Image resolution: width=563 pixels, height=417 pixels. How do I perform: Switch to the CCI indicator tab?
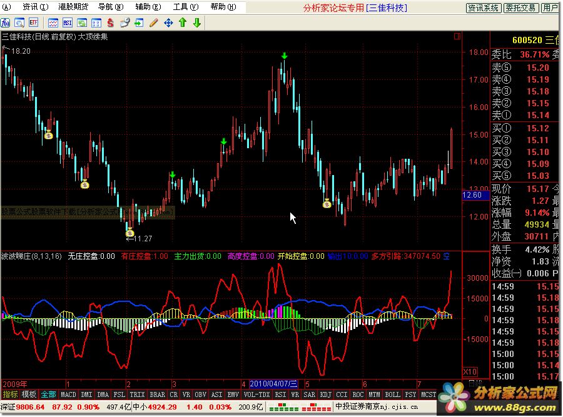coord(342,394)
